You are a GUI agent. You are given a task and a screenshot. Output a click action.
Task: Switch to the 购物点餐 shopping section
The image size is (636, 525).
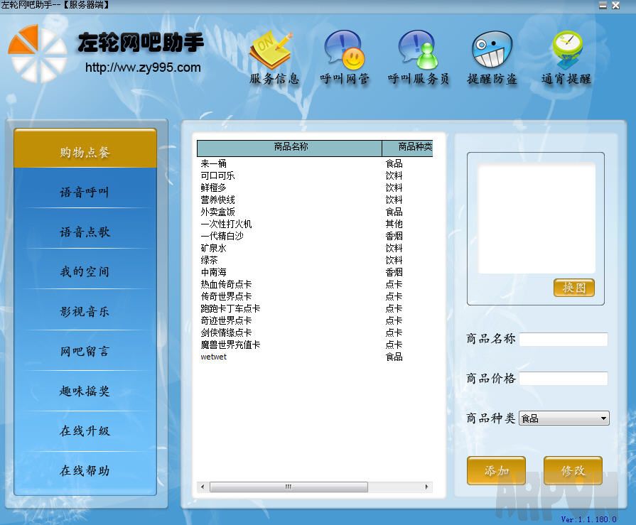85,151
